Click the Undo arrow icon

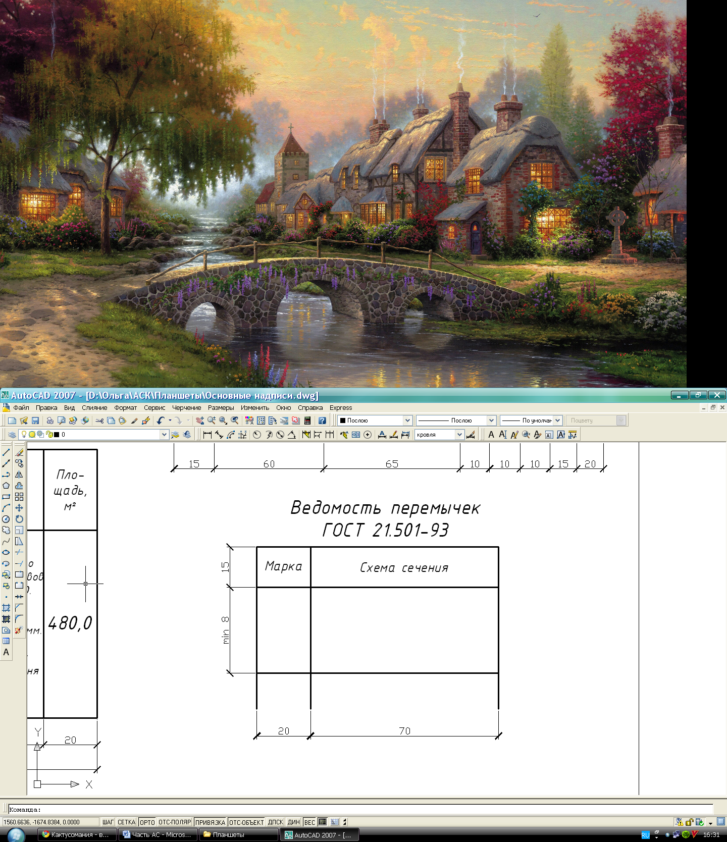(x=161, y=420)
